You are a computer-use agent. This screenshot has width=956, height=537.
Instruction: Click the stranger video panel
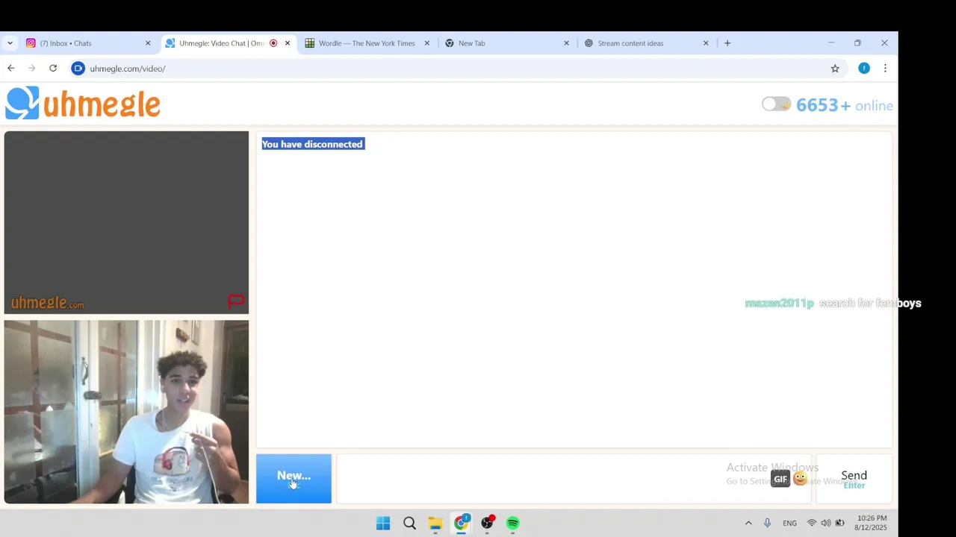click(126, 223)
